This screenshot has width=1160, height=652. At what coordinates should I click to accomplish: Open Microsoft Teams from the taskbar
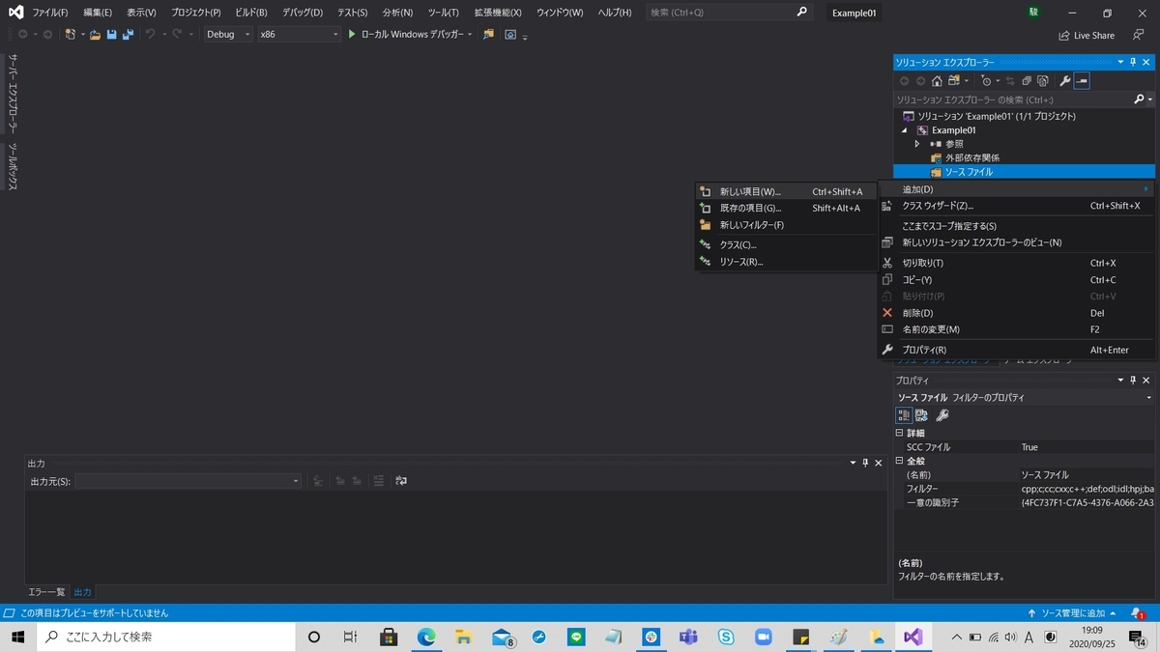click(x=688, y=637)
